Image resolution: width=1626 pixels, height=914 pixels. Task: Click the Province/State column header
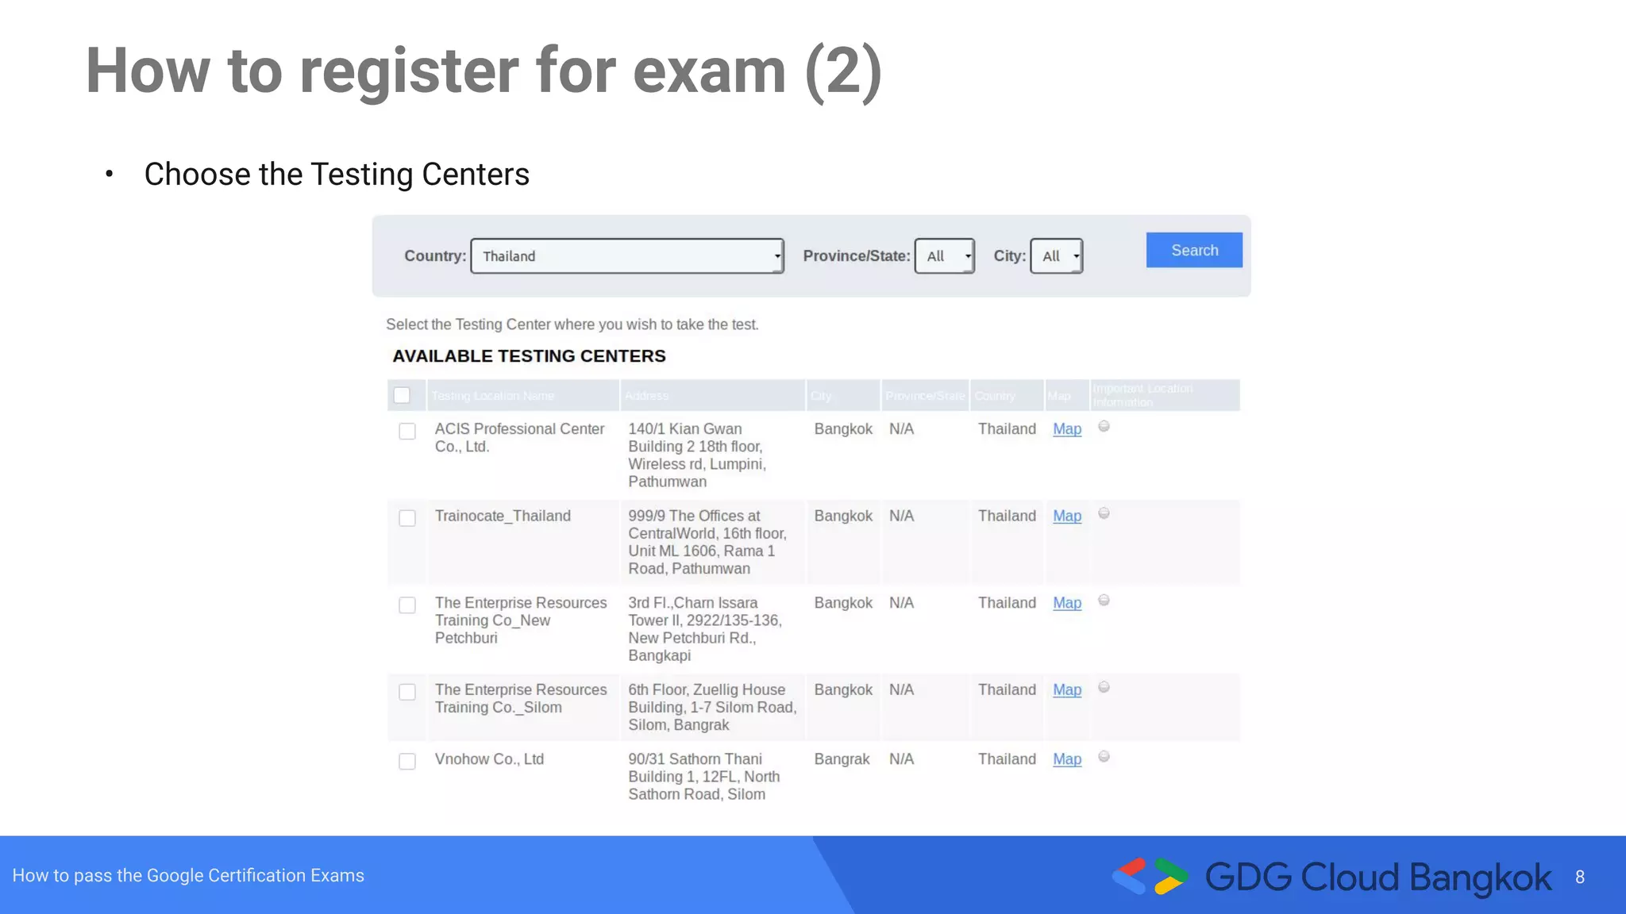coord(925,396)
